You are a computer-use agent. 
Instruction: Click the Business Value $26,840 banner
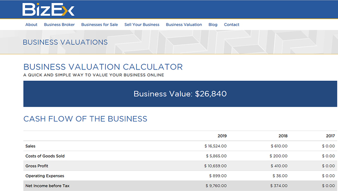(180, 94)
